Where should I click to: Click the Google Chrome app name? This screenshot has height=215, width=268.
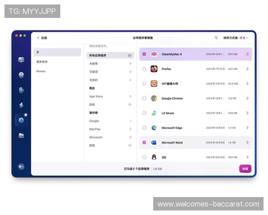[172, 99]
